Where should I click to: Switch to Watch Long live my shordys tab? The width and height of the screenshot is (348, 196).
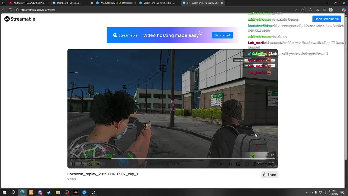(x=160, y=3)
